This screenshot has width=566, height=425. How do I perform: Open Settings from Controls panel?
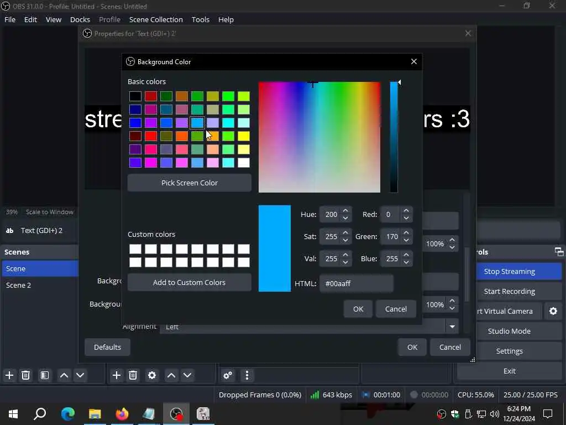[x=509, y=351]
